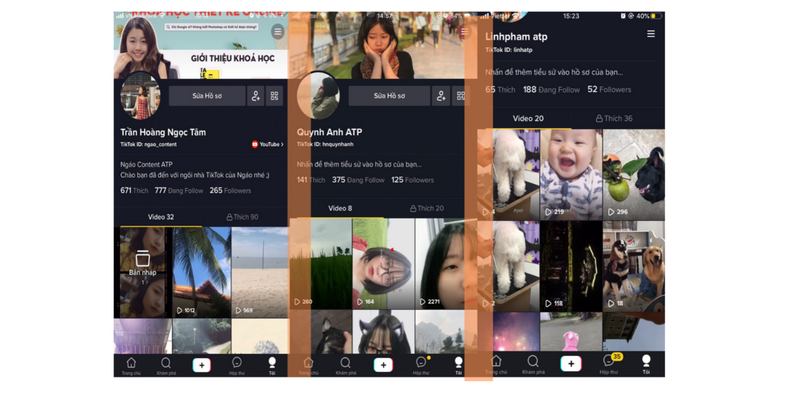
Task: Tap 52 Followers count
Action: [x=609, y=90]
